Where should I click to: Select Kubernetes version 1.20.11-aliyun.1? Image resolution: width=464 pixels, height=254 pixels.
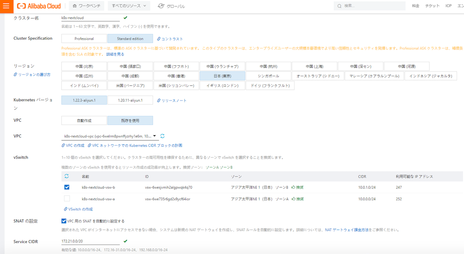(130, 100)
